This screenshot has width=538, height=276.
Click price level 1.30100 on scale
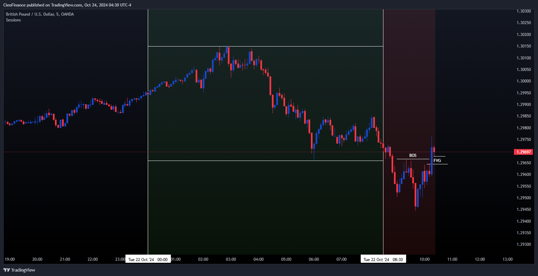(x=524, y=58)
